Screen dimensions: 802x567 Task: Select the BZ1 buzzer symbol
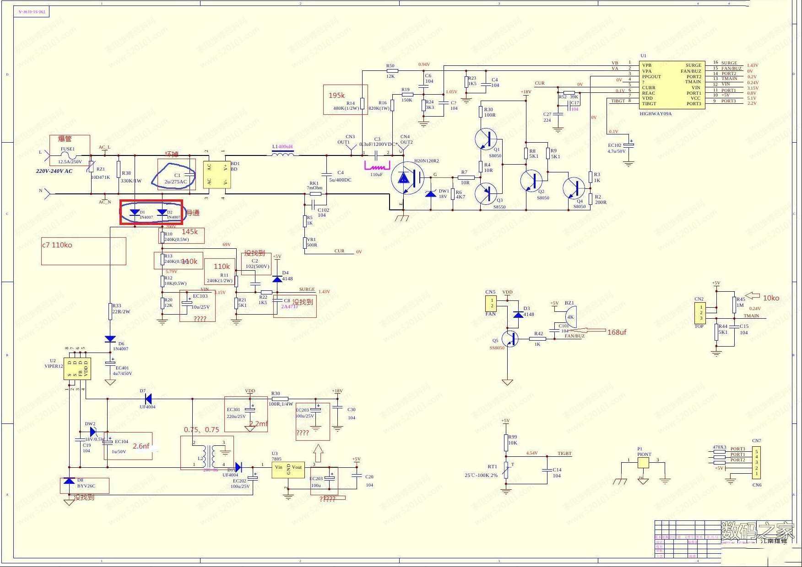570,316
